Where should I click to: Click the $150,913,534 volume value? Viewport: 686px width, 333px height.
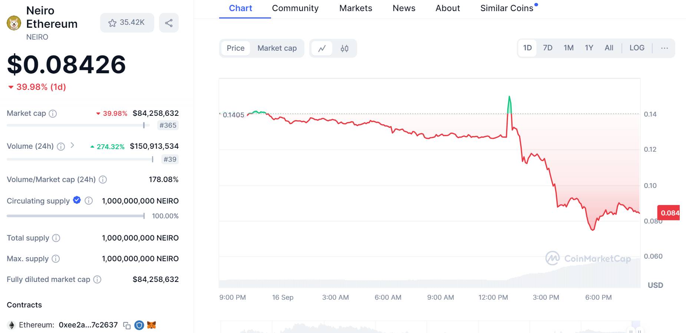[x=154, y=146]
